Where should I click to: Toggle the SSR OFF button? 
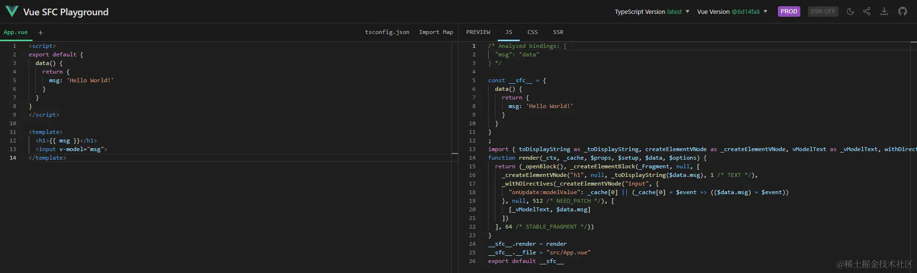pos(823,11)
